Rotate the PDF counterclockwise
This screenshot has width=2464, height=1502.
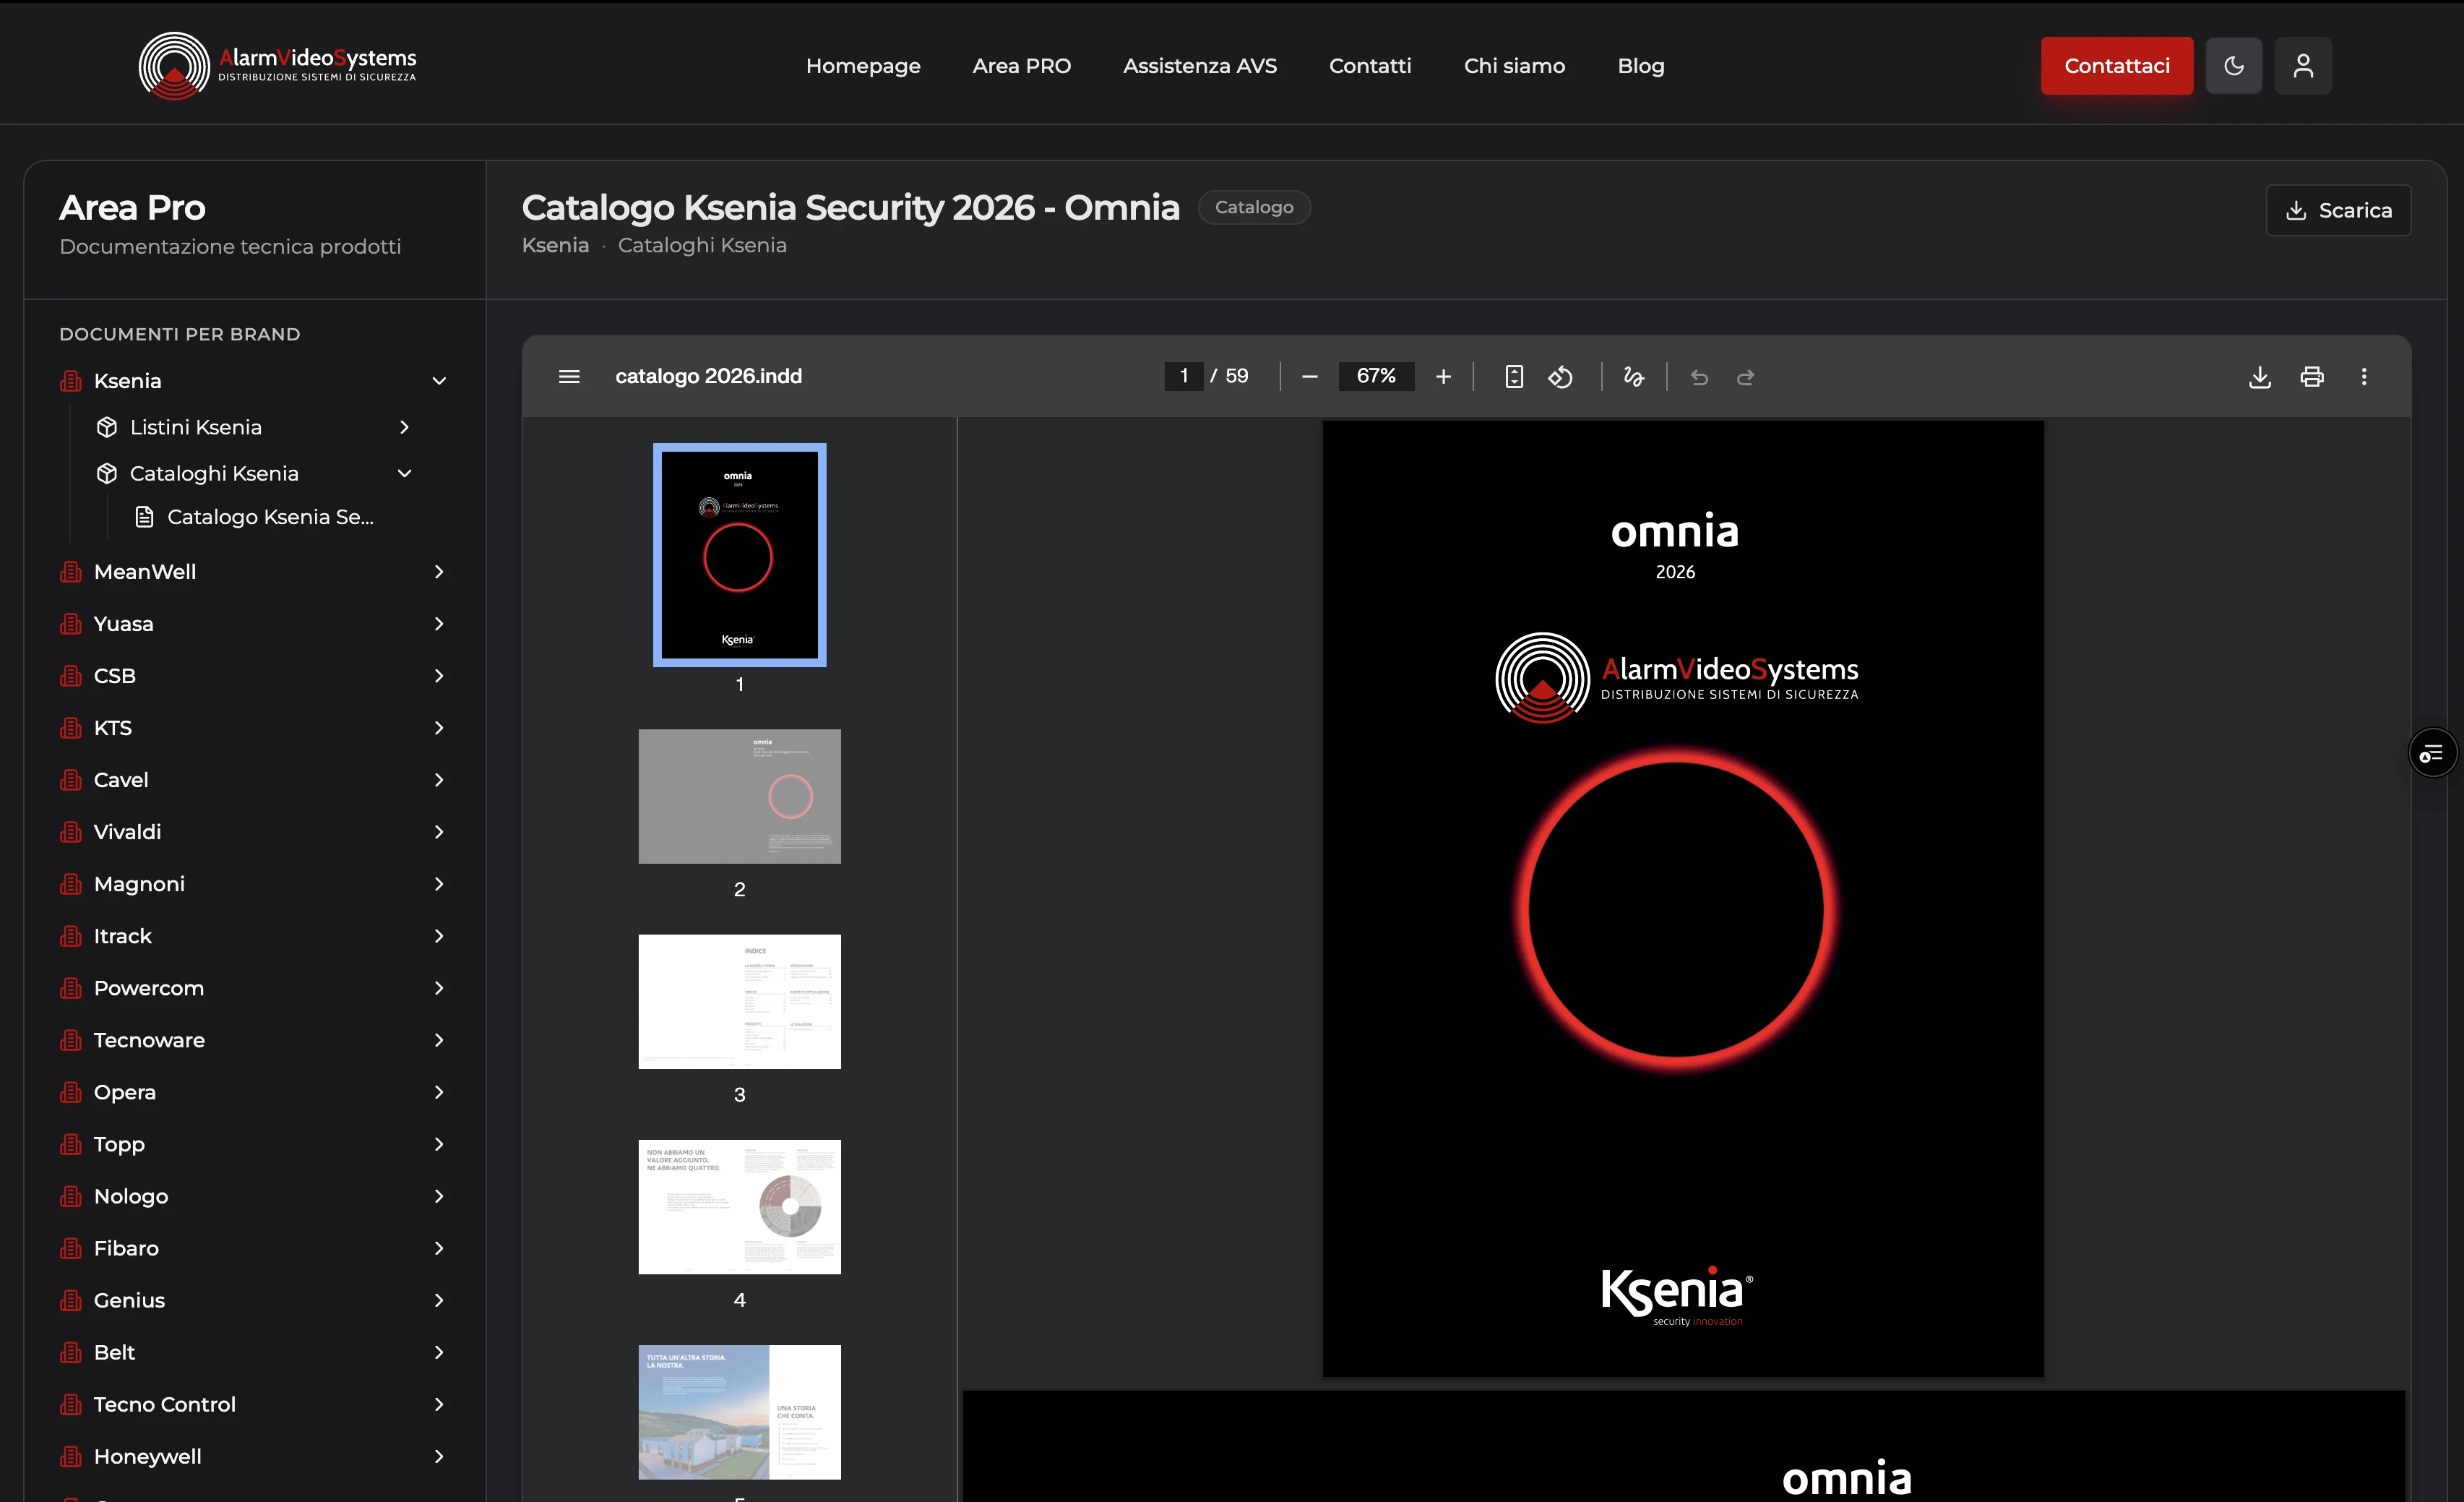click(x=1560, y=377)
